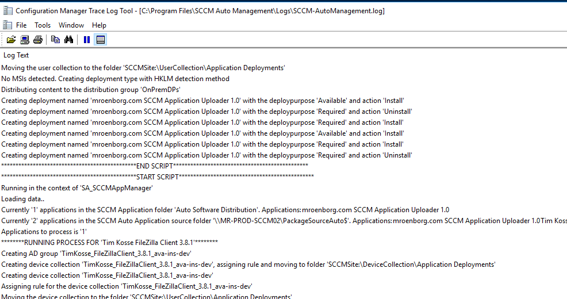Pause log monitoring with the Pause icon

coord(87,40)
